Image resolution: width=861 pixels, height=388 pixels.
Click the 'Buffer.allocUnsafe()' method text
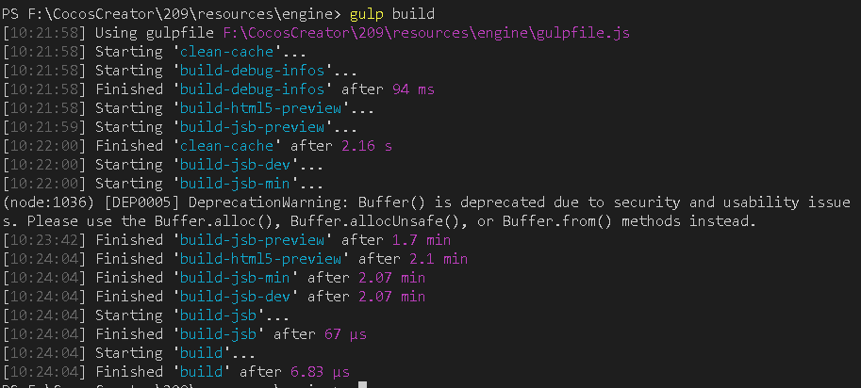375,221
